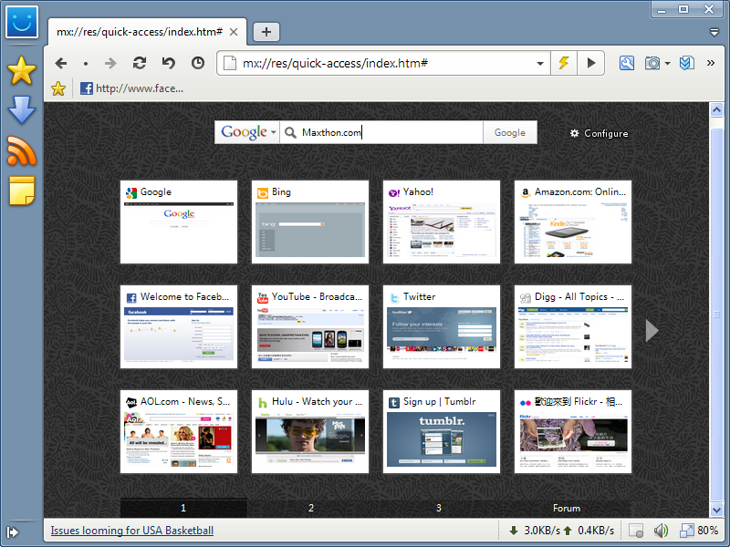Expand the toolbar overflow chevron
Image resolution: width=730 pixels, height=547 pixels.
pyautogui.click(x=711, y=63)
